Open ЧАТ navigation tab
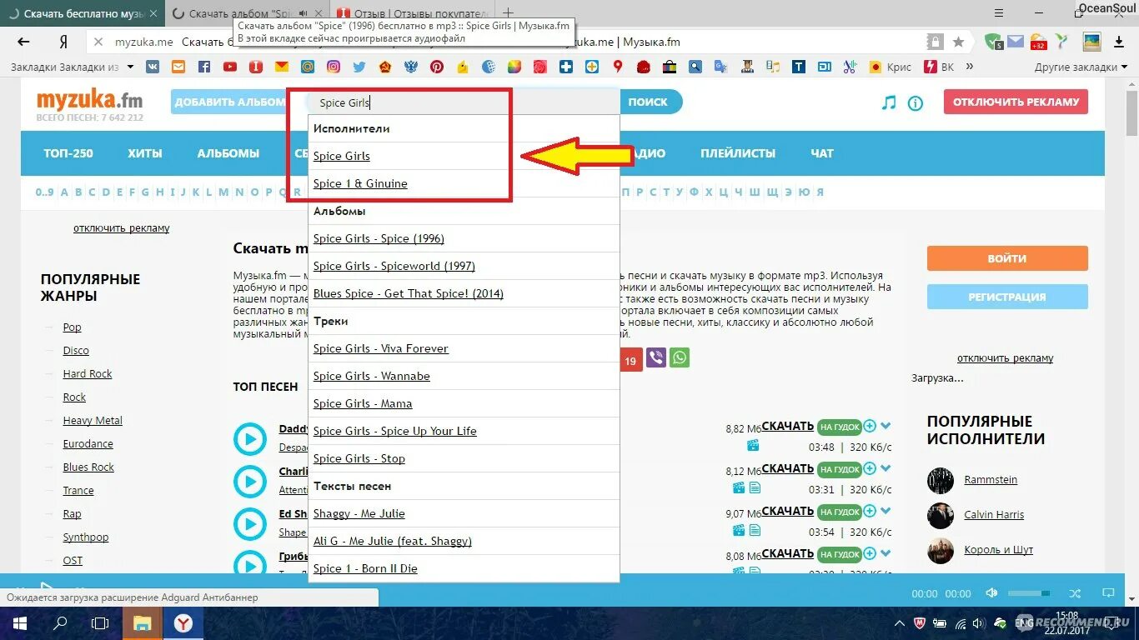1139x640 pixels. click(x=822, y=153)
